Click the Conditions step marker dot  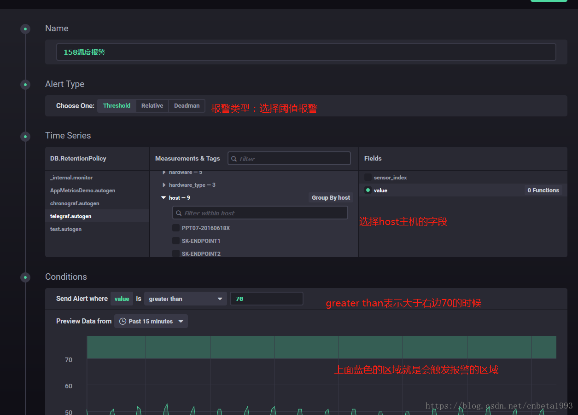[25, 277]
